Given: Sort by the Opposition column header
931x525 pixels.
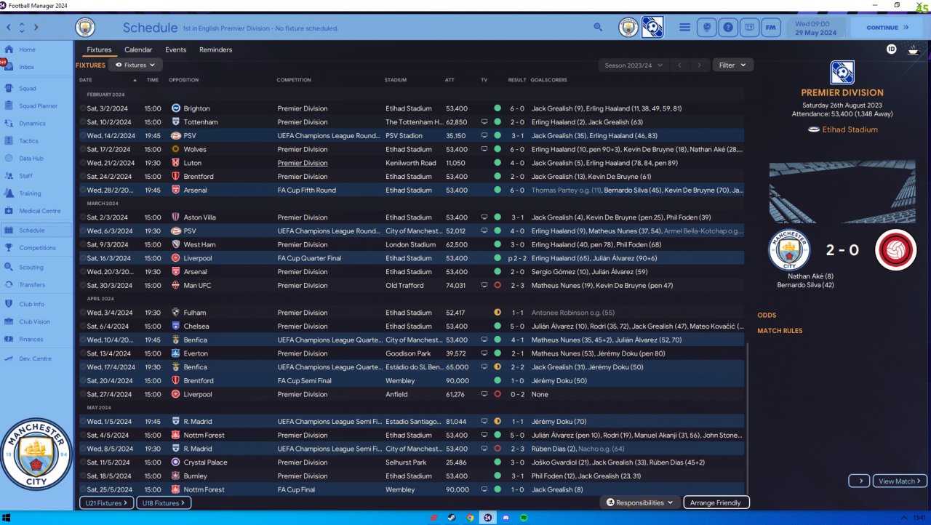Looking at the screenshot, I should [x=183, y=80].
